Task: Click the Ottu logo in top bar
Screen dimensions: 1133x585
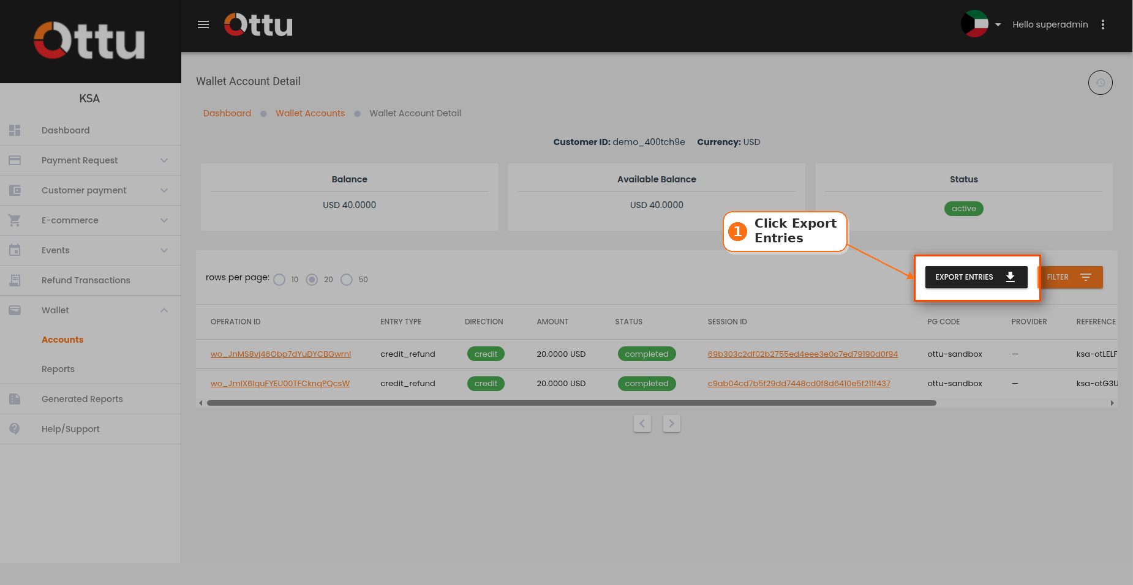Action: (258, 24)
